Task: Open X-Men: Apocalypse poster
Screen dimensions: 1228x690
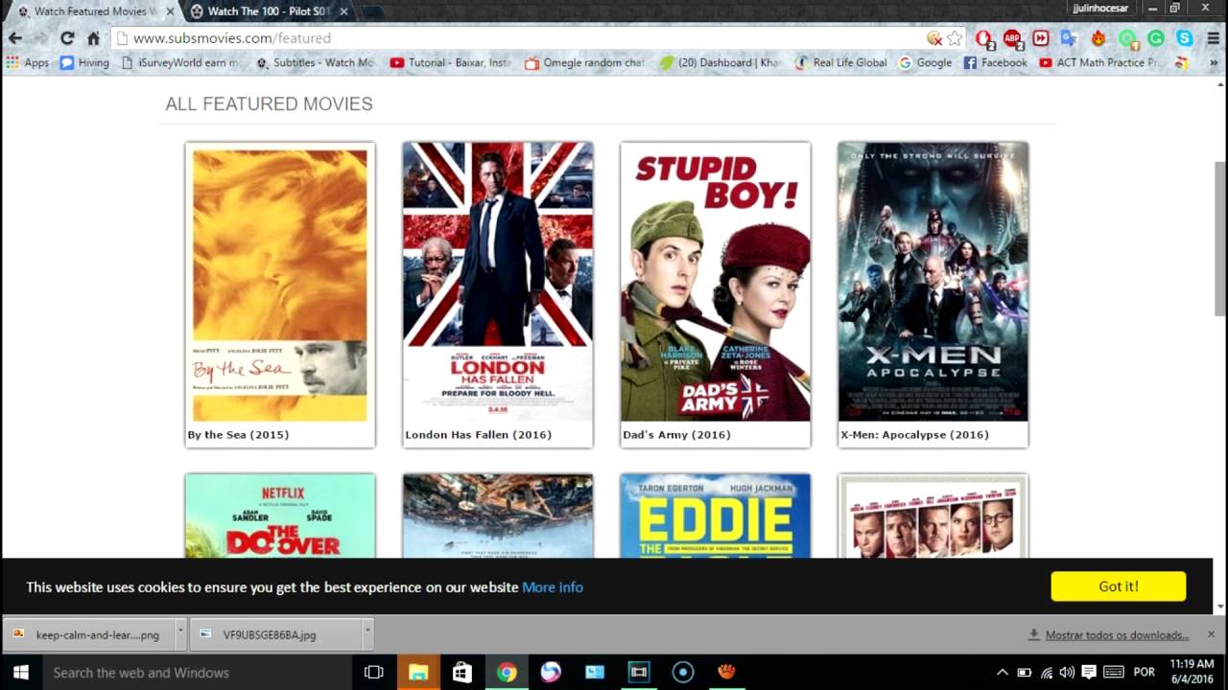Action: (x=933, y=282)
